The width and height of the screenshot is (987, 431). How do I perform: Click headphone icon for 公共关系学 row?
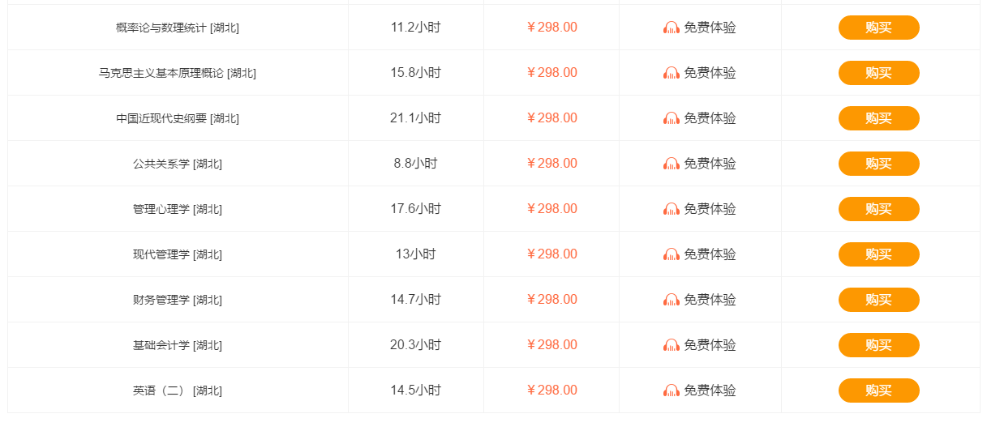pos(672,164)
